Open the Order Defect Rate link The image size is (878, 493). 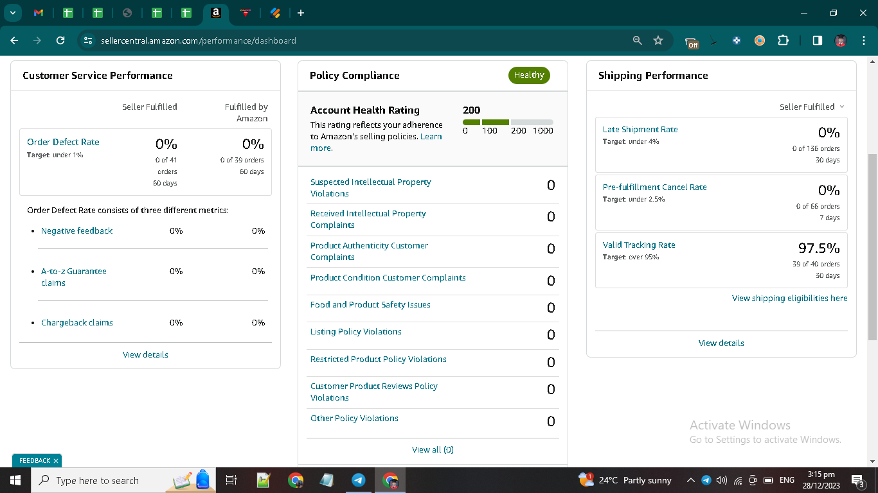(63, 142)
